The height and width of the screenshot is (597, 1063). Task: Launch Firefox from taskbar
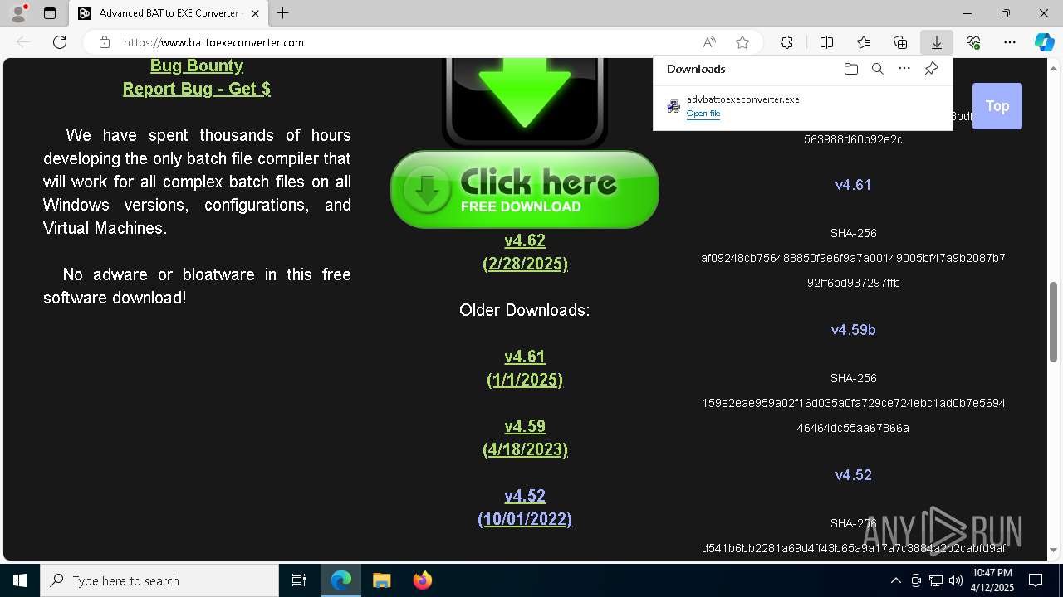(x=423, y=580)
